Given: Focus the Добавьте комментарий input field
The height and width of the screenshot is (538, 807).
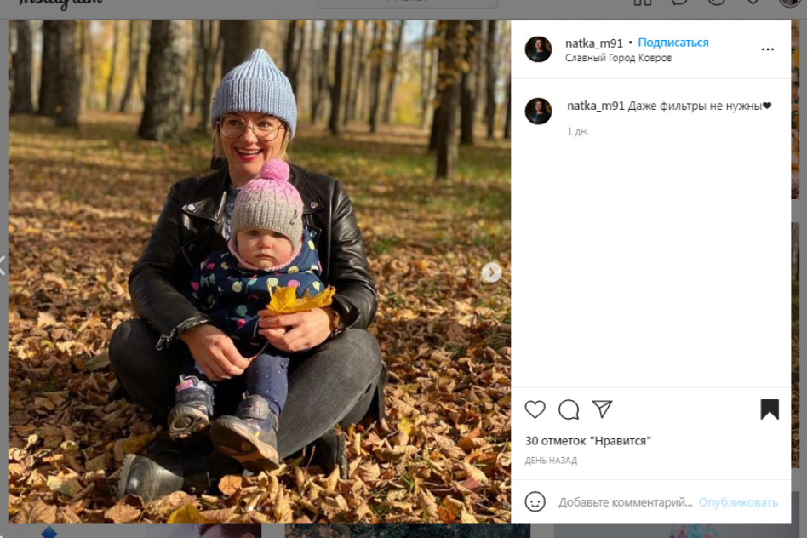Looking at the screenshot, I should pos(625,502).
